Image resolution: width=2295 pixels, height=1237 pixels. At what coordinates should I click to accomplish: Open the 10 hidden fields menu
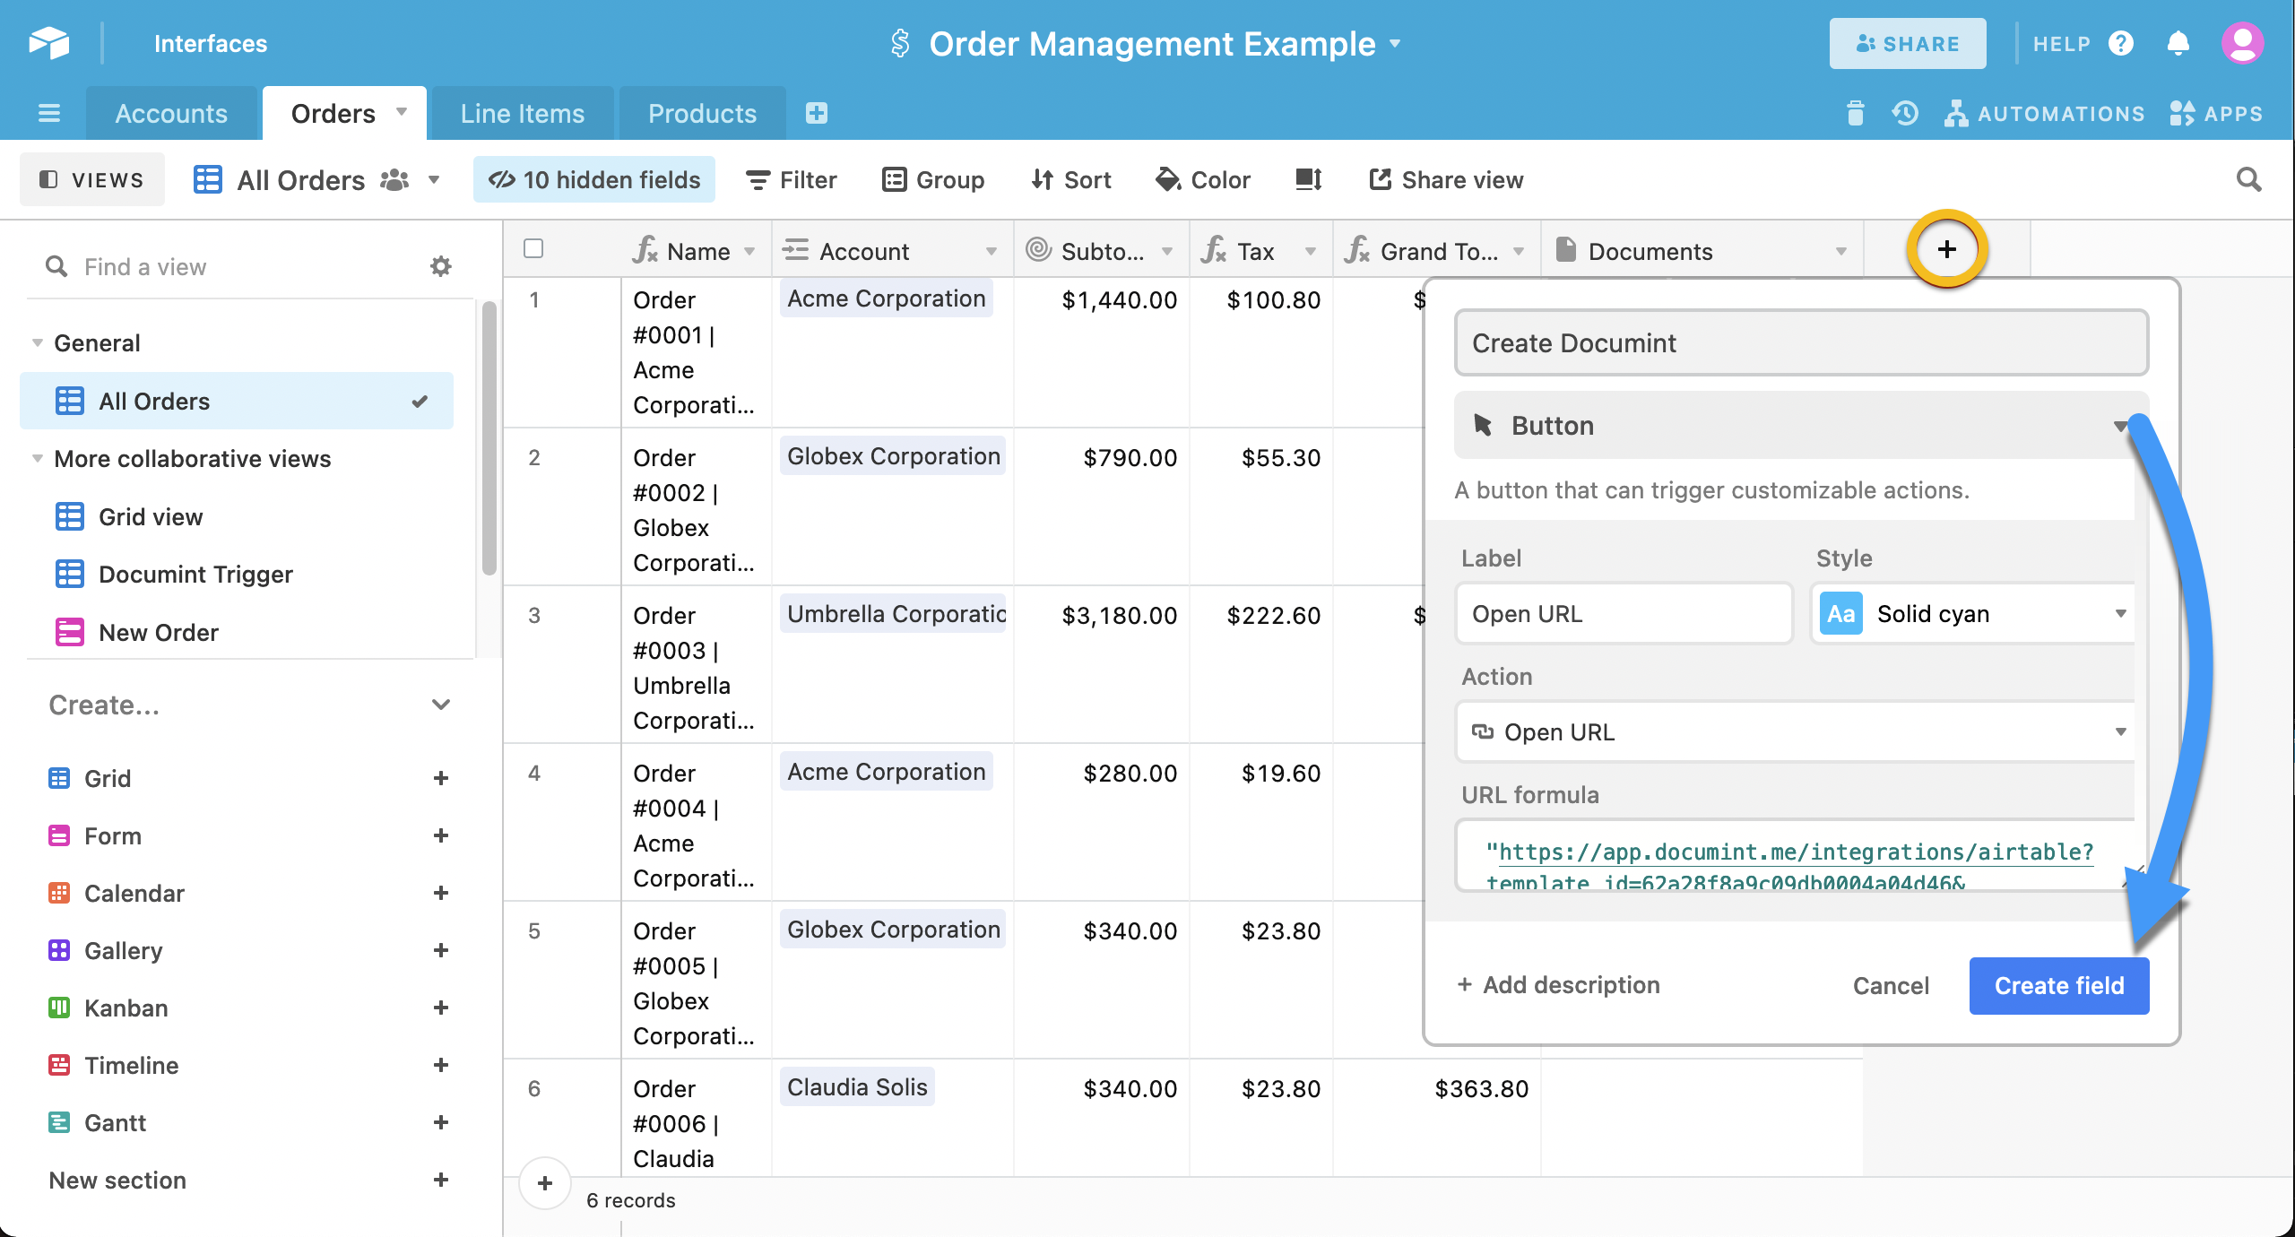(x=594, y=179)
